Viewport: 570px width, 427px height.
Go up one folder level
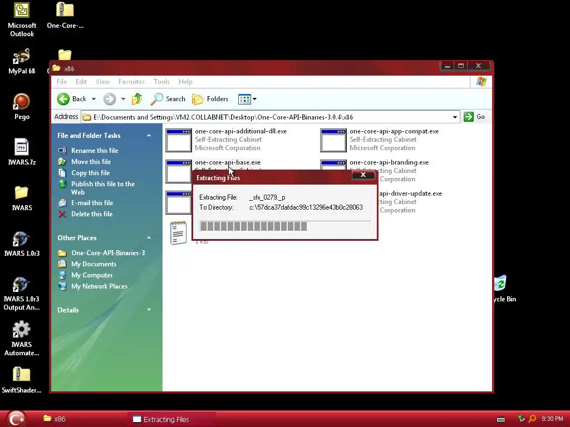tap(137, 99)
